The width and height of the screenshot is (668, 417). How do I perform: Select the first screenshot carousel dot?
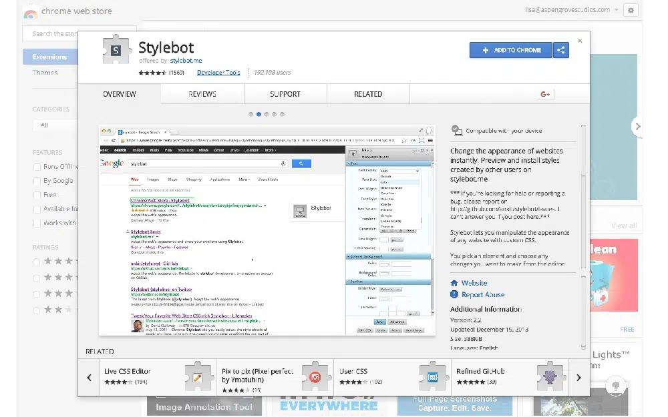(251, 114)
